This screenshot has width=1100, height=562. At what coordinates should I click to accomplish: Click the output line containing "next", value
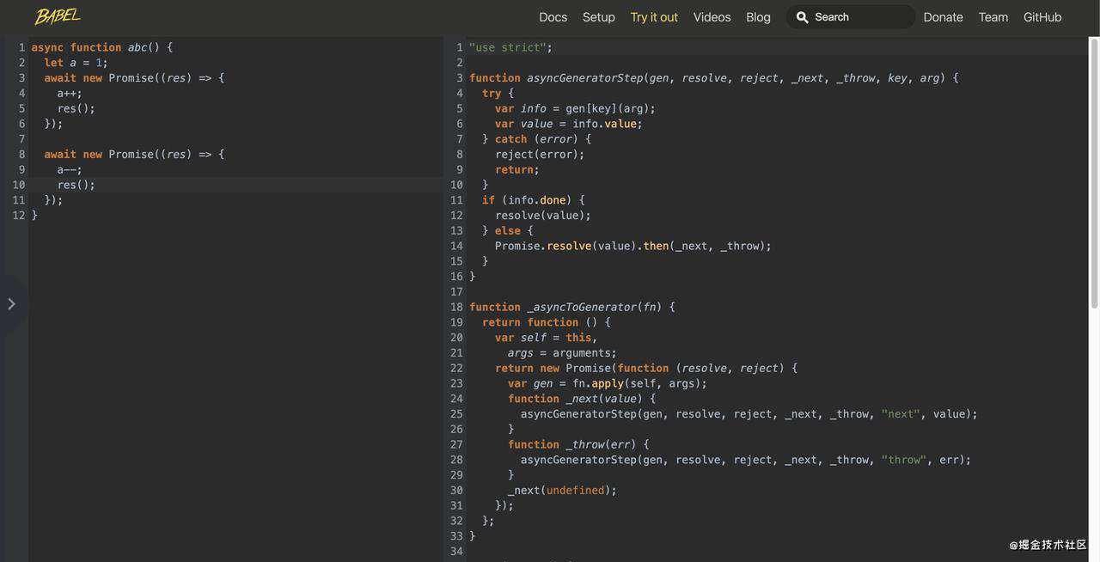[x=749, y=414]
